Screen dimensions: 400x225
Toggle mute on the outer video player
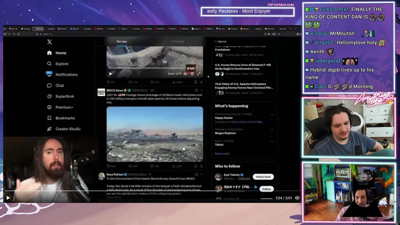297,198
